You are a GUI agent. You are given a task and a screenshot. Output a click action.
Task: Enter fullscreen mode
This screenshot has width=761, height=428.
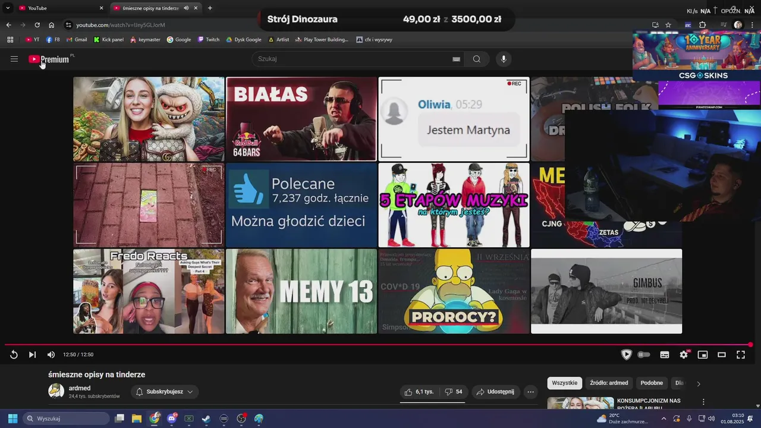tap(741, 355)
